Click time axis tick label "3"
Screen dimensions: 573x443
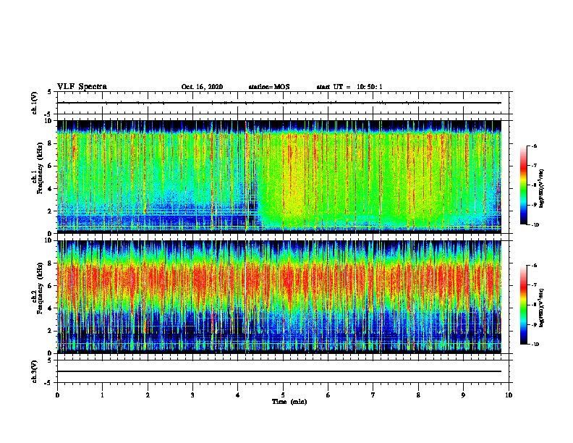[192, 395]
